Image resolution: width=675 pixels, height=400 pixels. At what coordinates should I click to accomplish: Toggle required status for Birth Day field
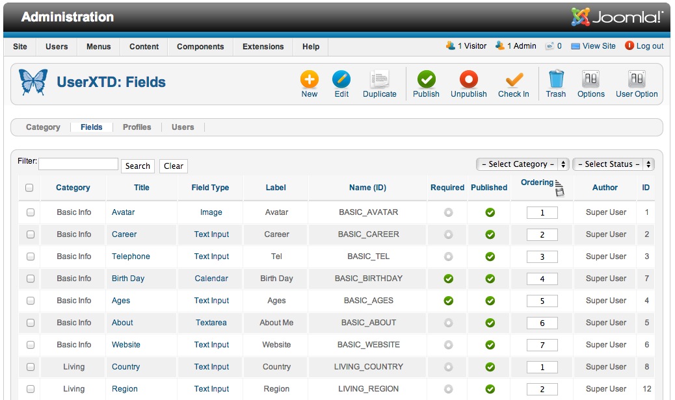point(449,279)
